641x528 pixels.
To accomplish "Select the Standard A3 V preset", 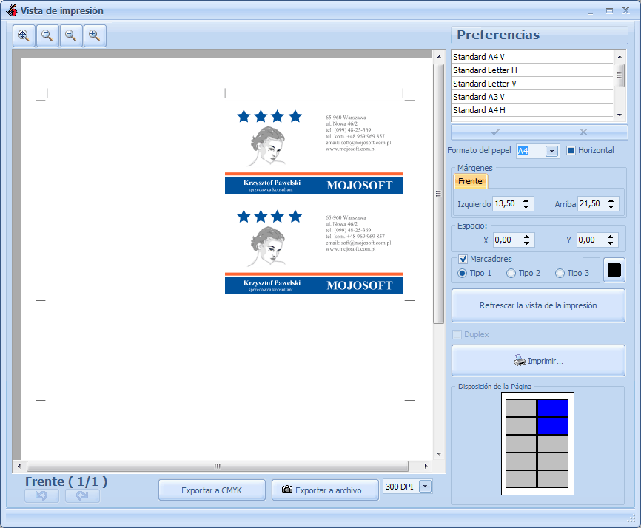I will pyautogui.click(x=532, y=97).
